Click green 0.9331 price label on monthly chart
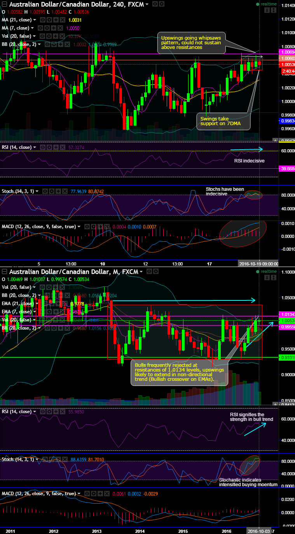295x534 pixels. 287,357
